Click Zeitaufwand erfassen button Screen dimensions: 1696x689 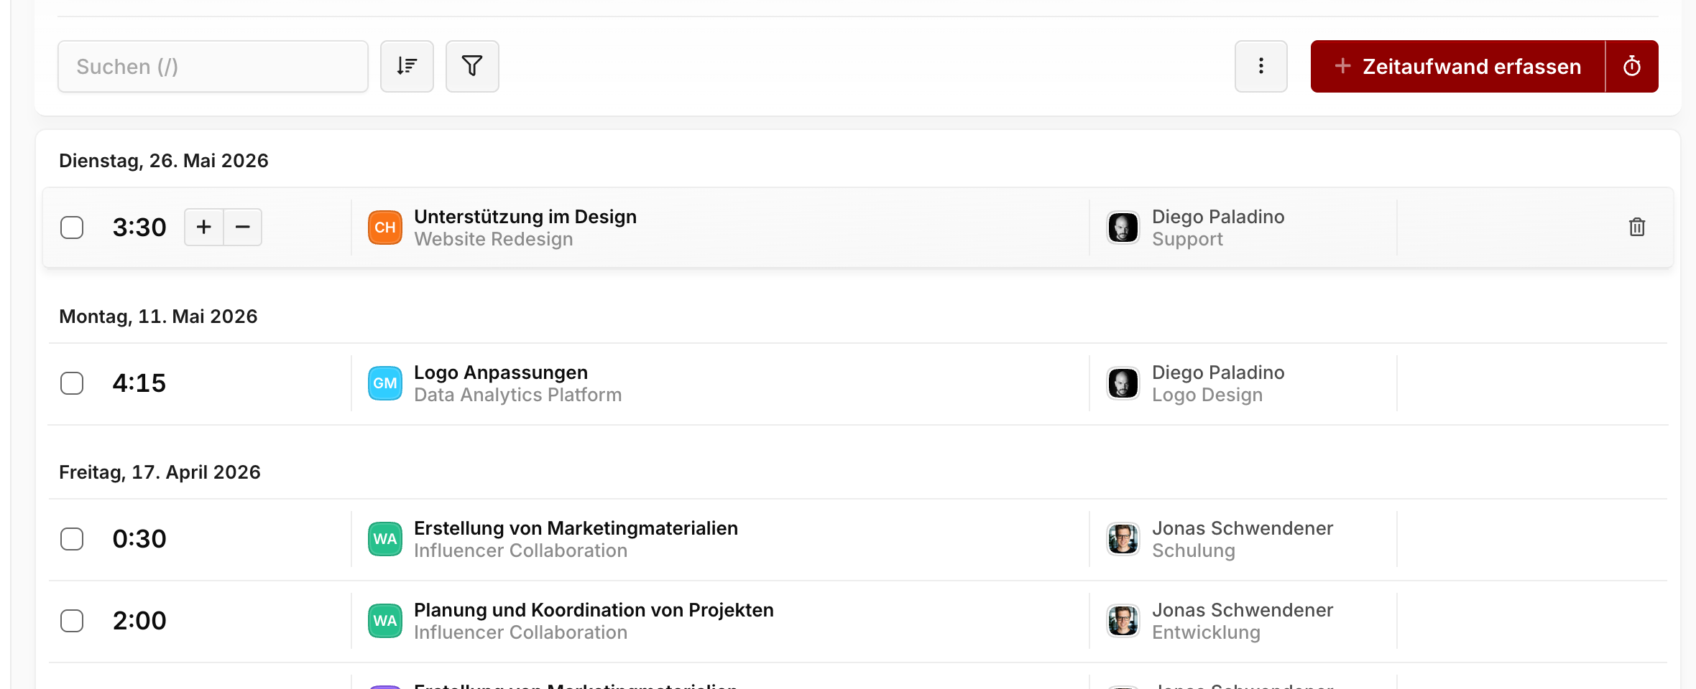(1457, 66)
